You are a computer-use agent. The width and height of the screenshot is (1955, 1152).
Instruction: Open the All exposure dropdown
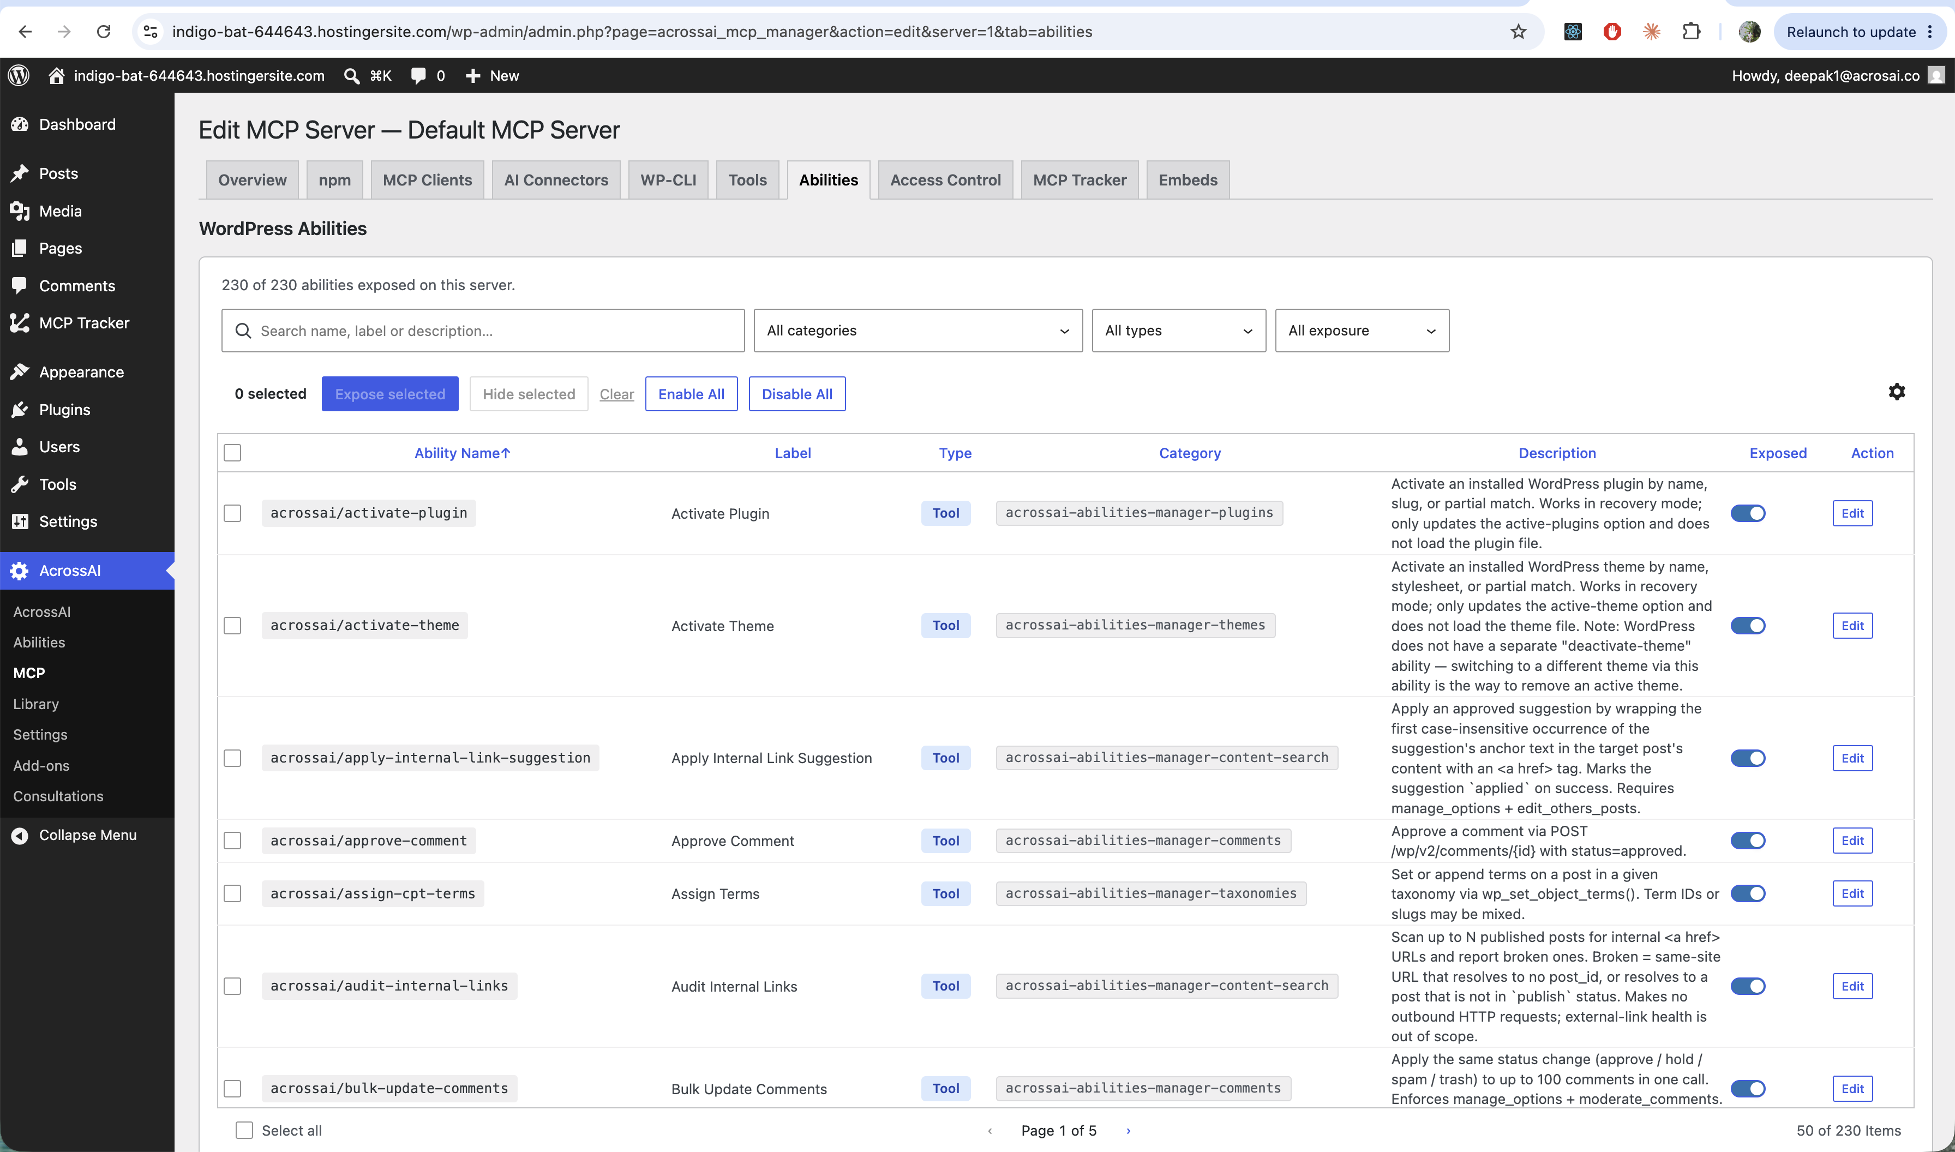point(1362,331)
